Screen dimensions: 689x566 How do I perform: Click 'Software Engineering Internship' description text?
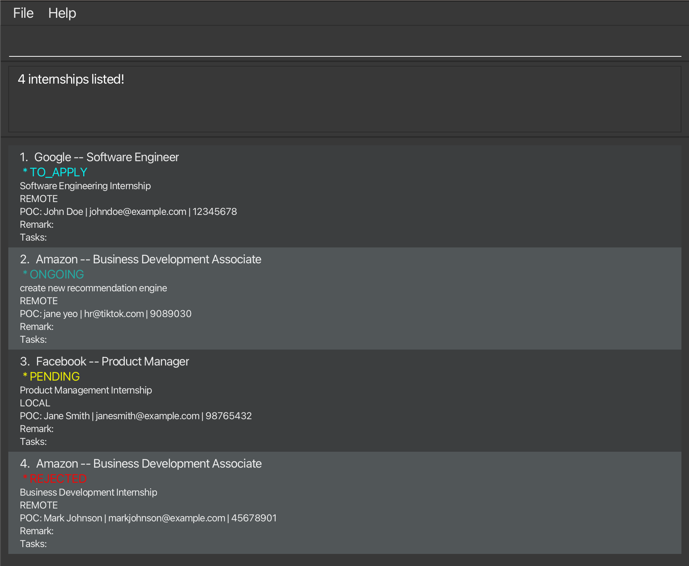[x=85, y=186]
